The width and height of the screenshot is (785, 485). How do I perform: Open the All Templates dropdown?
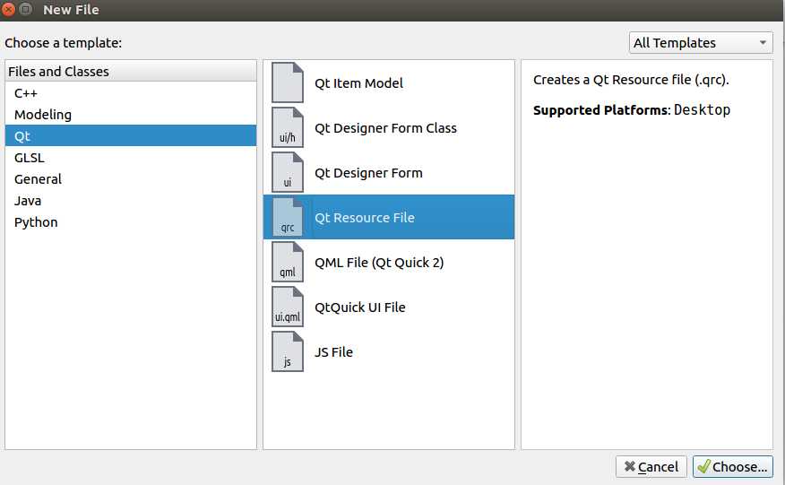(x=701, y=43)
